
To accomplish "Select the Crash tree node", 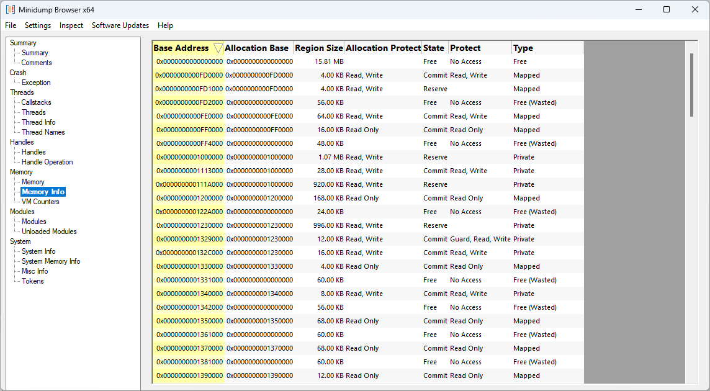I will click(18, 73).
